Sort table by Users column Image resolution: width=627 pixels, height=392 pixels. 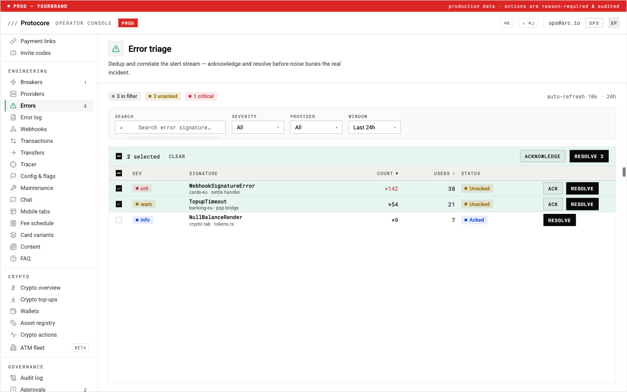tap(444, 173)
